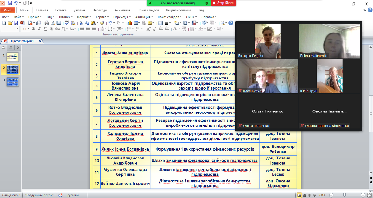373x198 pixels.
Task: Click the Cut scissors icon
Action: (81, 23)
